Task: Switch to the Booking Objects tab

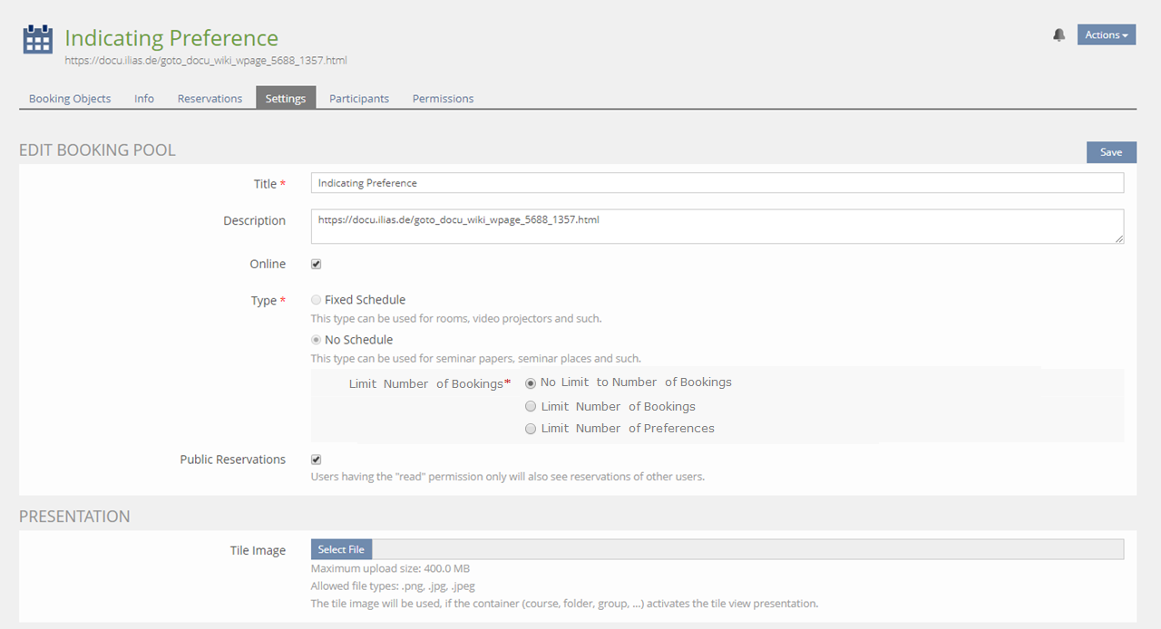Action: 70,99
